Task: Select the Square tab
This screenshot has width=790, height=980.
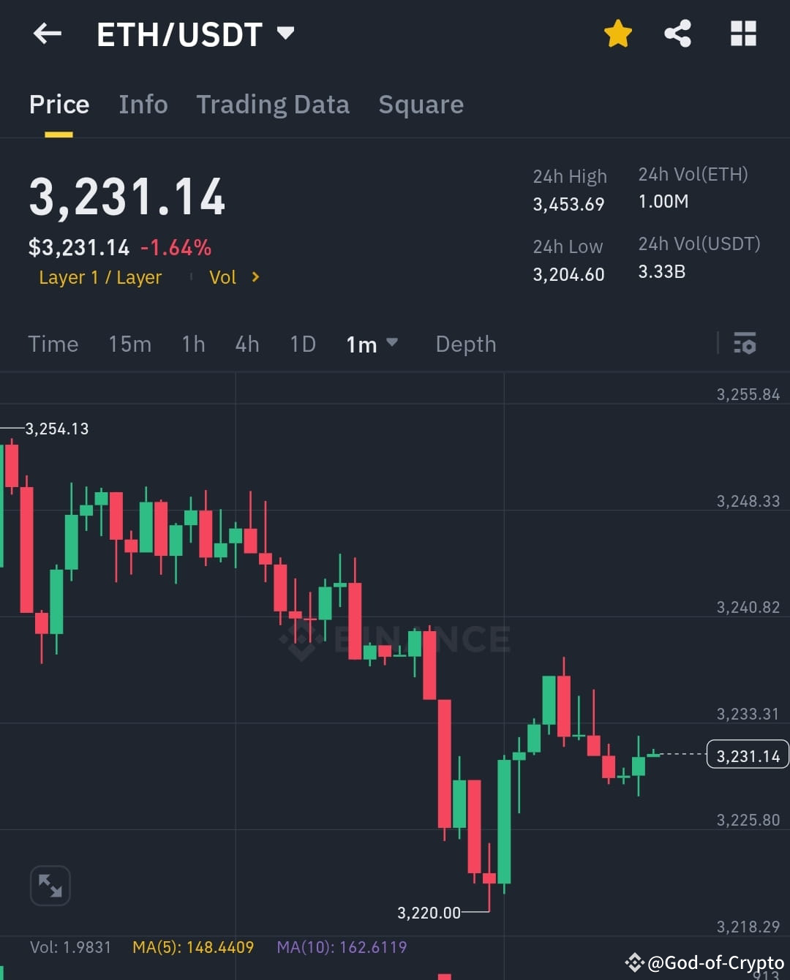Action: pyautogui.click(x=421, y=105)
